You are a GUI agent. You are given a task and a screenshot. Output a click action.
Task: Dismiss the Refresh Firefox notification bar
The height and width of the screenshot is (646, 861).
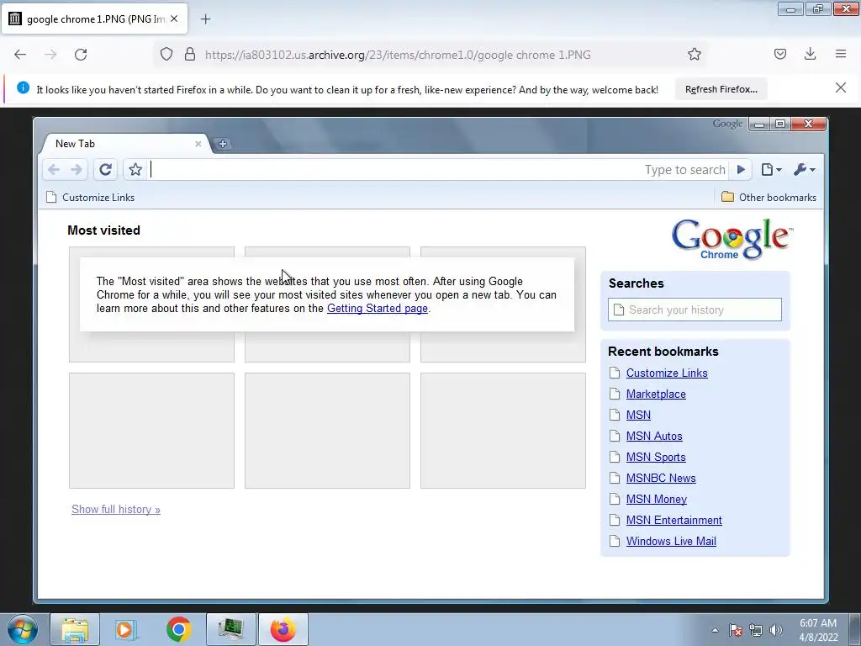[840, 87]
